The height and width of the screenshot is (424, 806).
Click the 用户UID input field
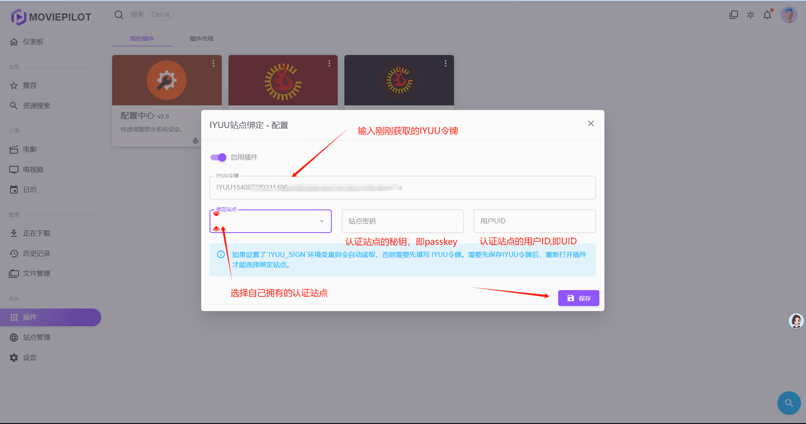pos(534,221)
